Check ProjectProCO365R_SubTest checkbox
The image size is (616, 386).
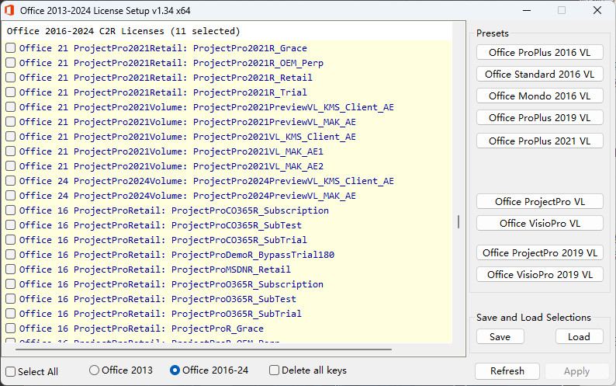coord(11,225)
